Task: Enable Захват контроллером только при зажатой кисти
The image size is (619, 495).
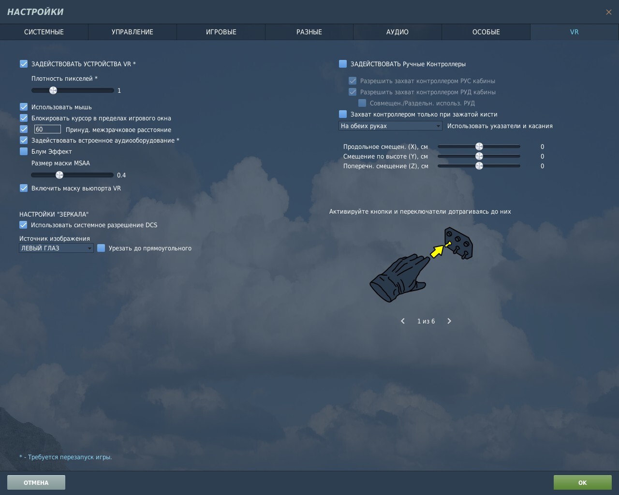Action: pos(343,114)
